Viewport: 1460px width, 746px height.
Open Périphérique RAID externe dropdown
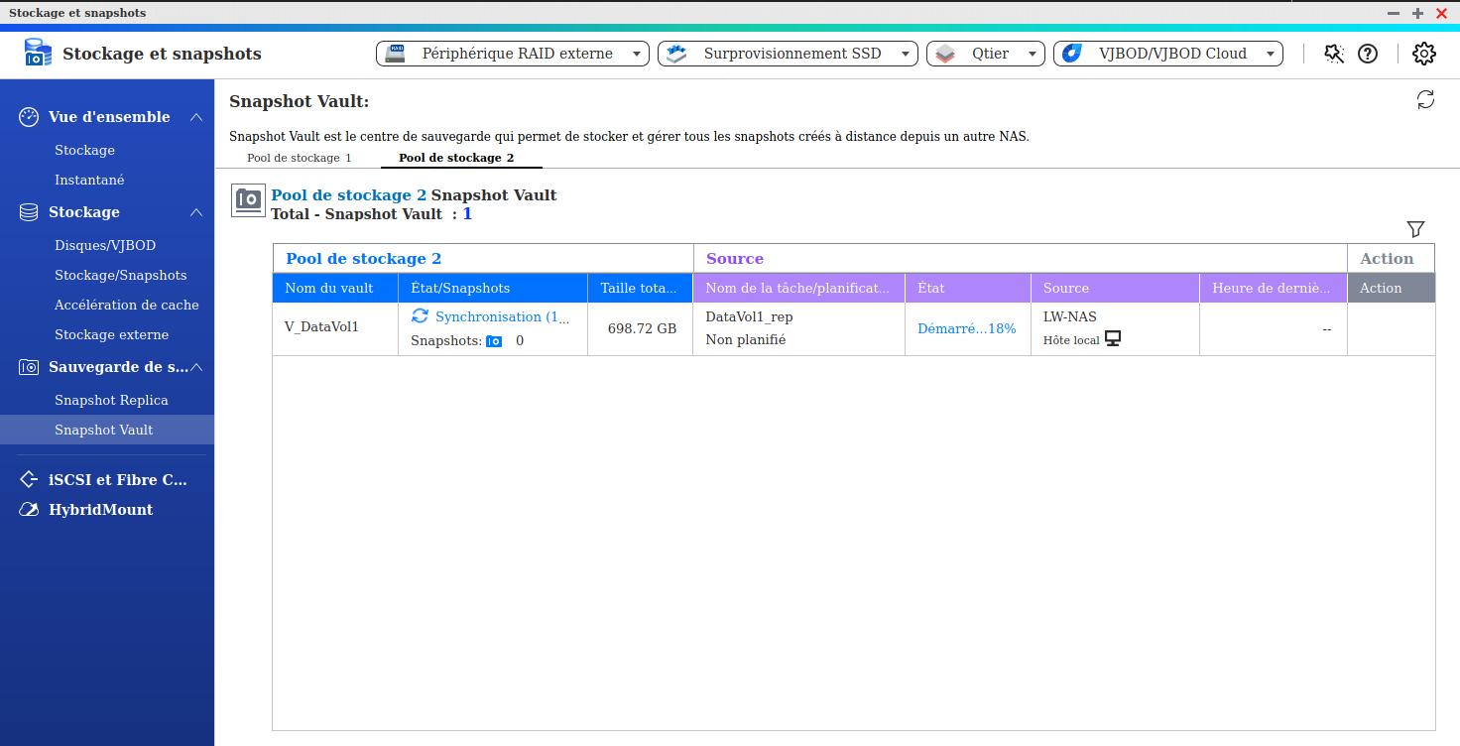coord(512,54)
